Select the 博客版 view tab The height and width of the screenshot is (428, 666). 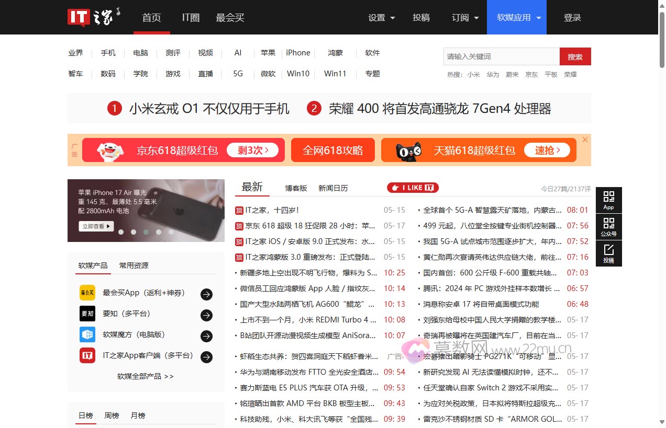[x=296, y=188]
